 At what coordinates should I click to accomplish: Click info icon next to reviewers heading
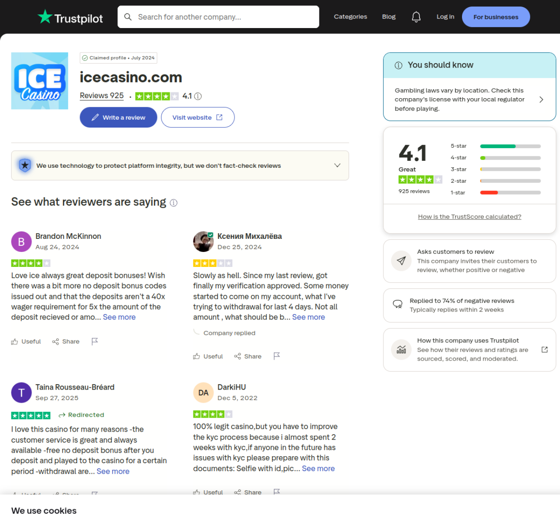click(174, 202)
